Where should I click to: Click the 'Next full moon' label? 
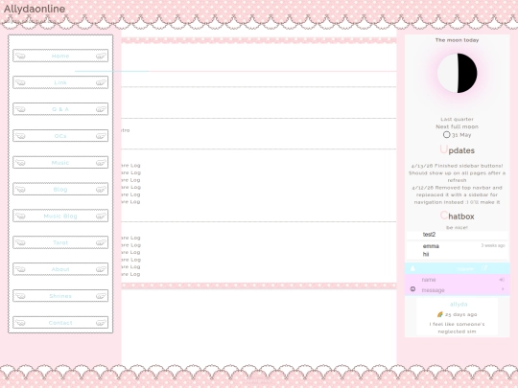tap(458, 126)
